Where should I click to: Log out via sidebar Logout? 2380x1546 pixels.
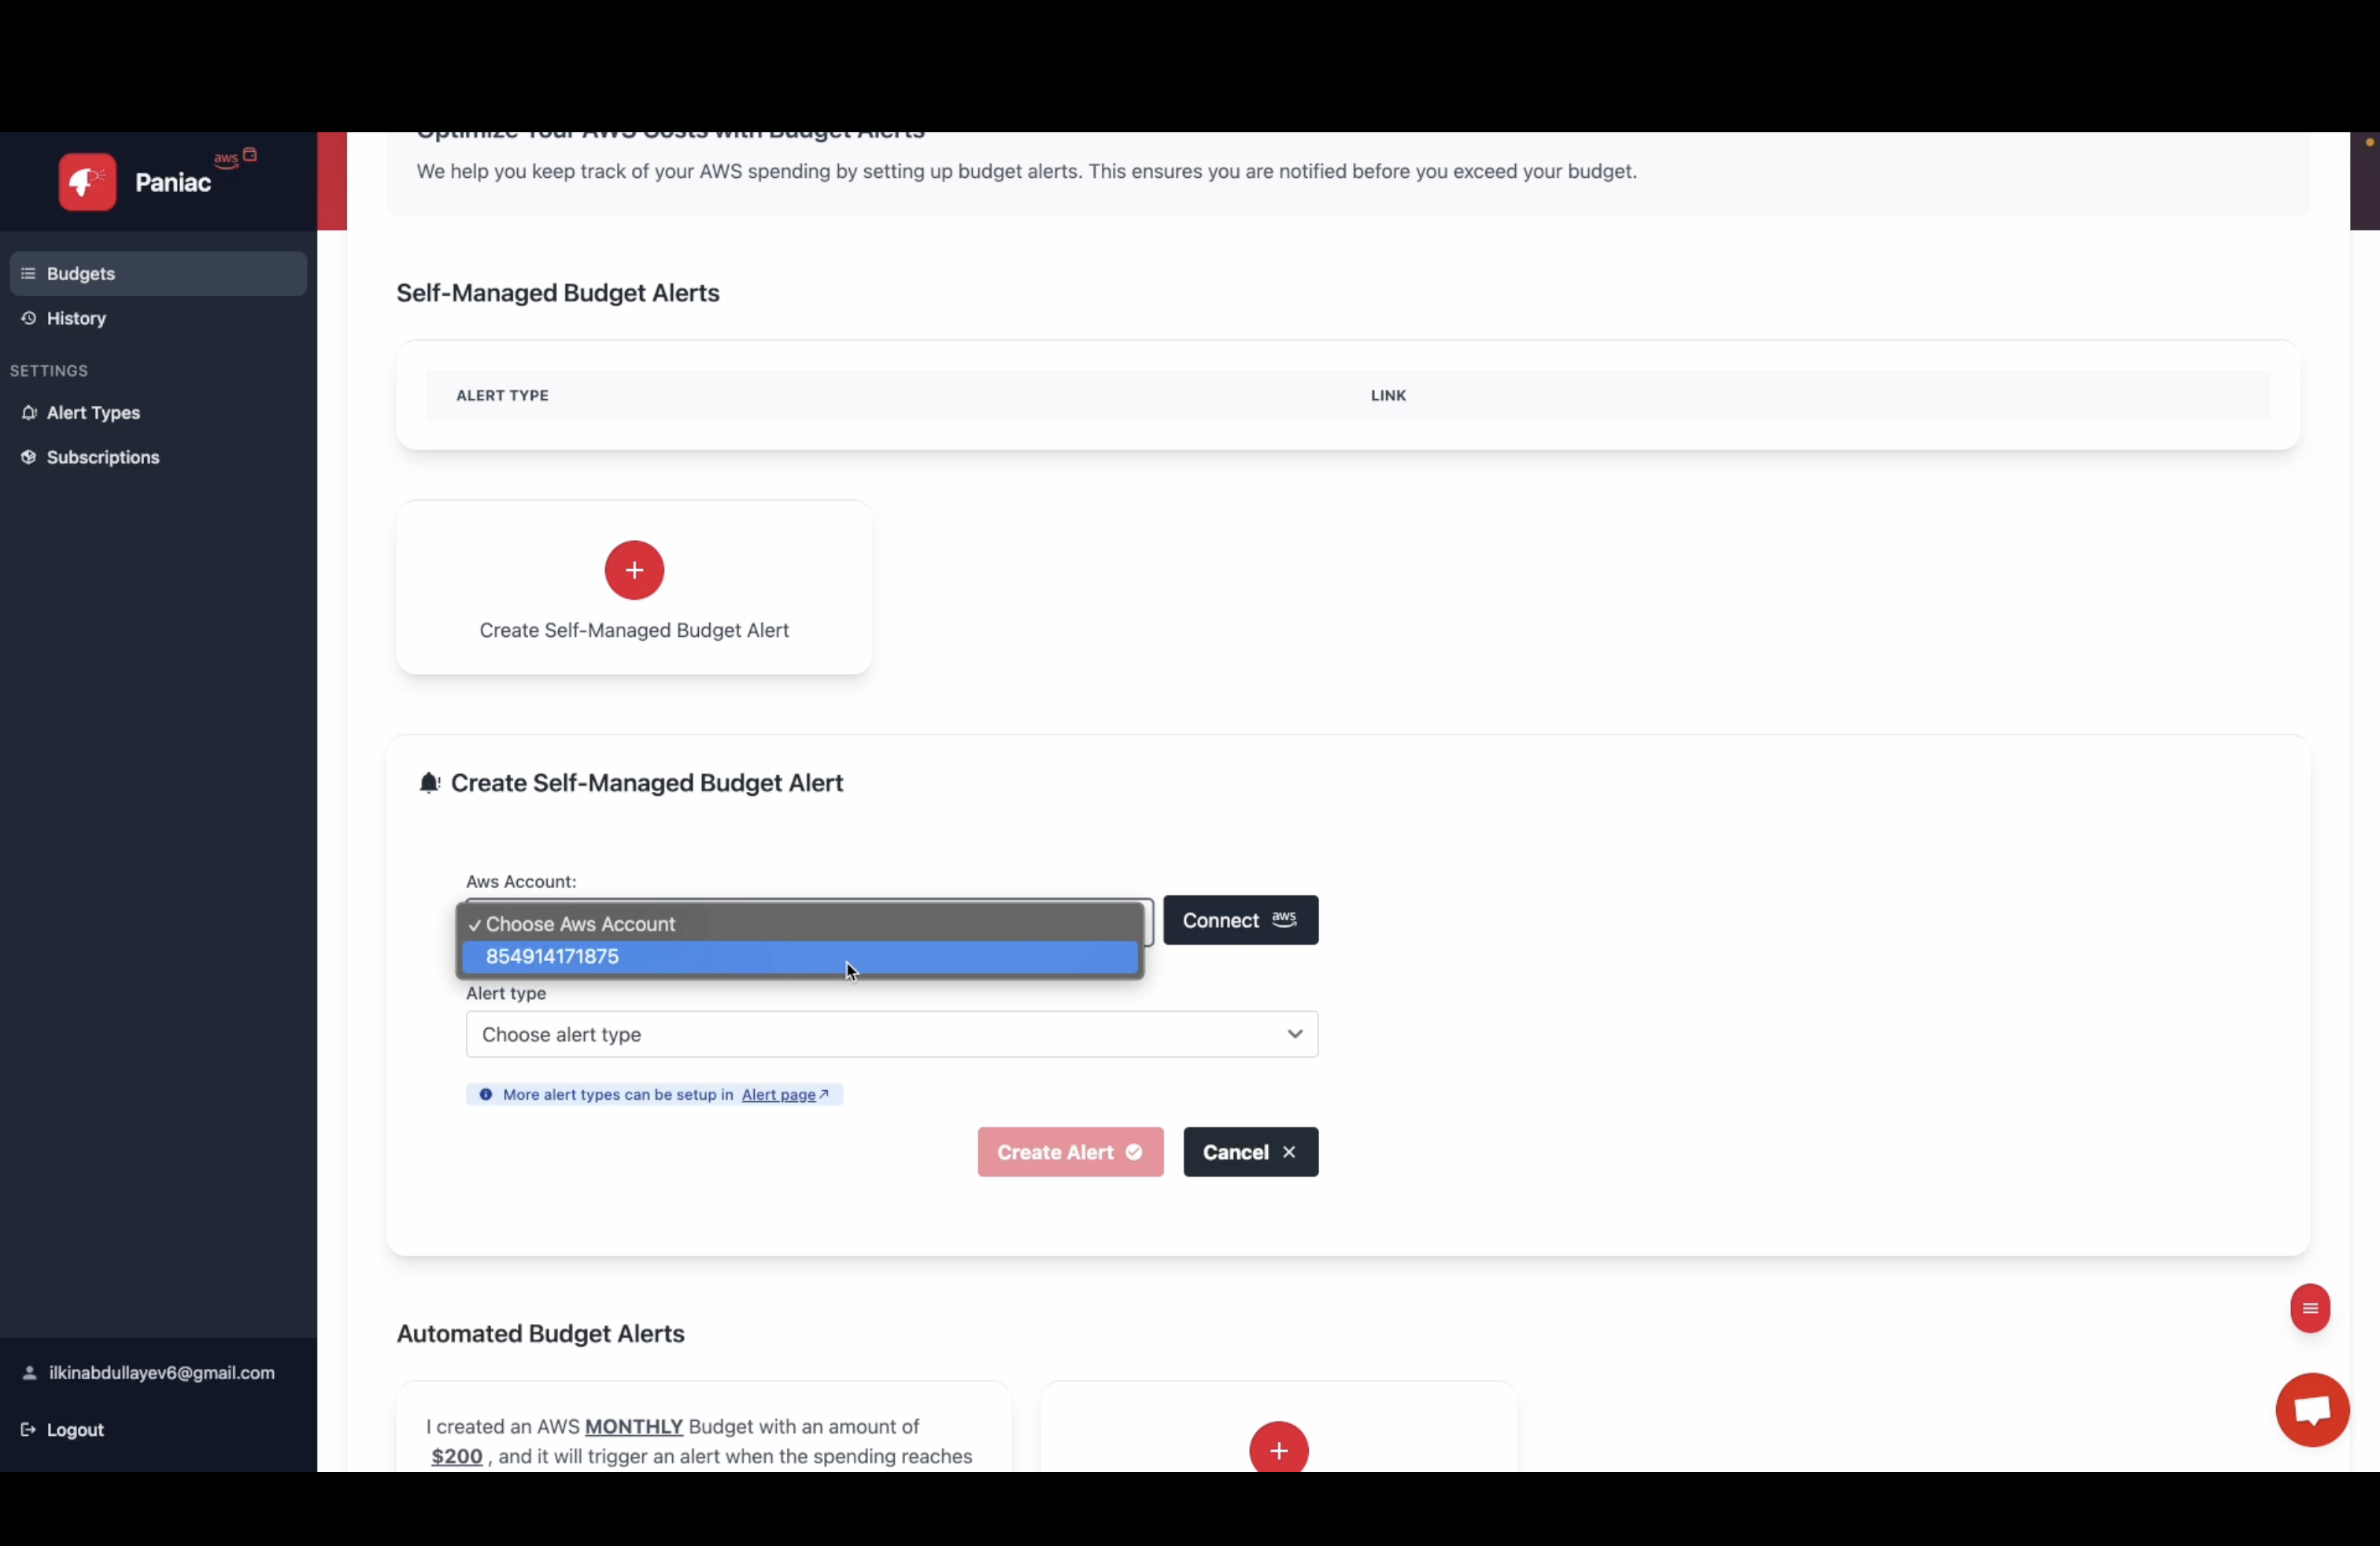pyautogui.click(x=74, y=1430)
